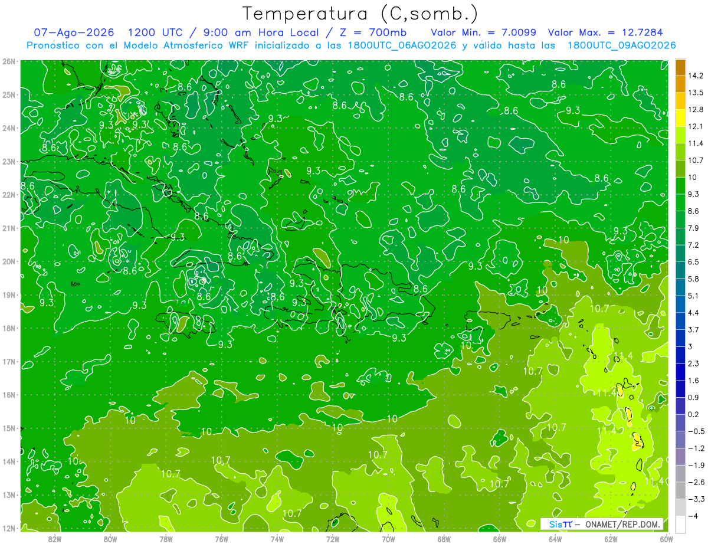
Task: Click the "7.9" color scale label
Action: pos(693,228)
